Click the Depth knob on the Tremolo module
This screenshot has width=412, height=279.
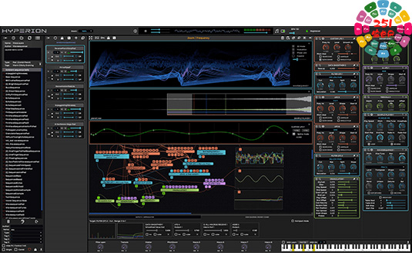[x=369, y=106]
